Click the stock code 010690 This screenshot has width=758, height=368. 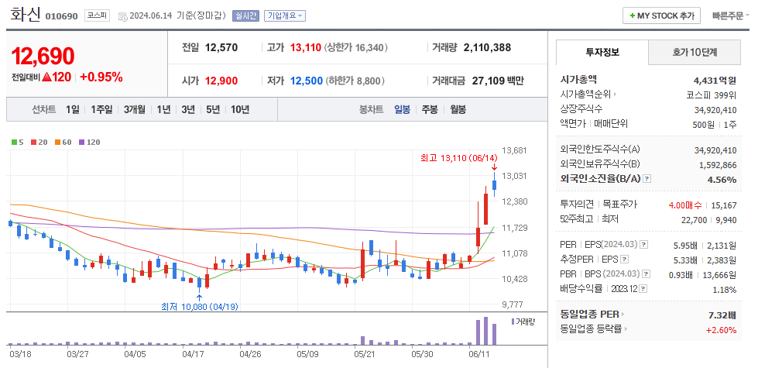click(x=61, y=16)
